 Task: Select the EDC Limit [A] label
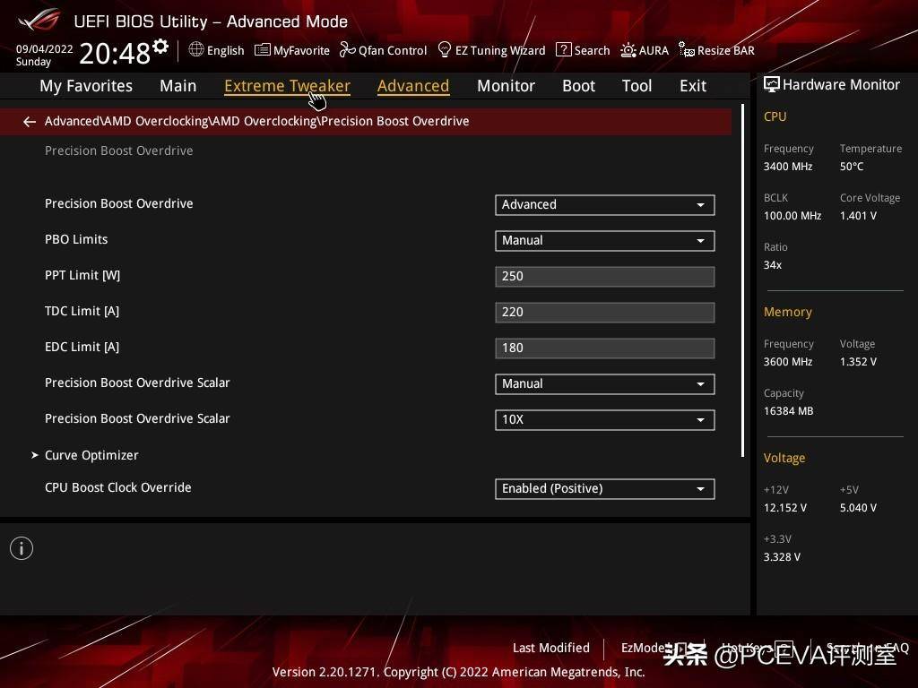(82, 347)
